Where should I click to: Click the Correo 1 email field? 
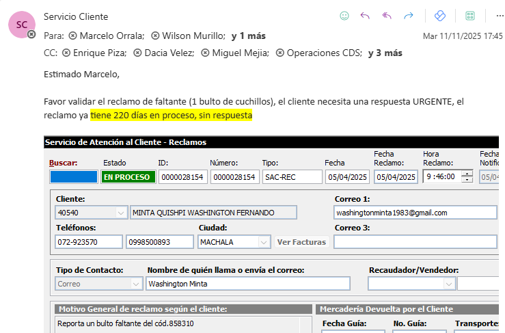[415, 213]
